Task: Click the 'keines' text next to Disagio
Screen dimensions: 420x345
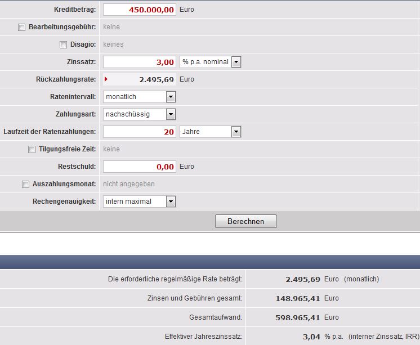Action: pyautogui.click(x=113, y=44)
